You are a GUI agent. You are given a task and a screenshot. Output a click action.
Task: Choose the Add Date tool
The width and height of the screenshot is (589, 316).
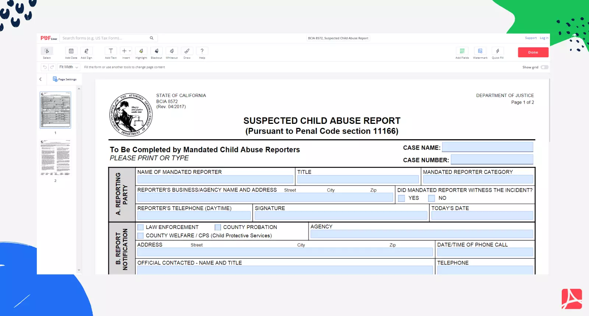[x=71, y=53]
